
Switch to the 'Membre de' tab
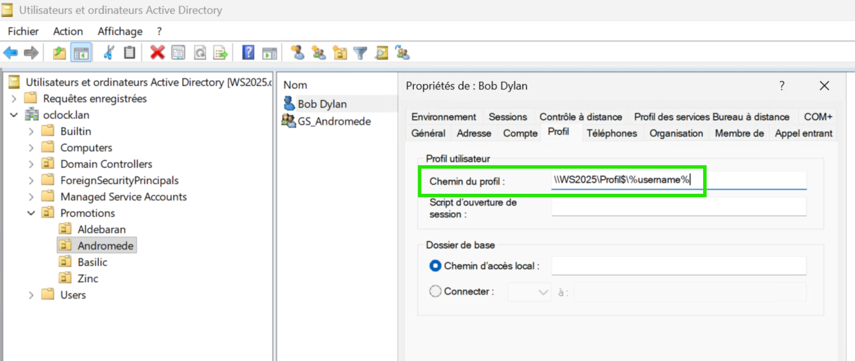[739, 134]
